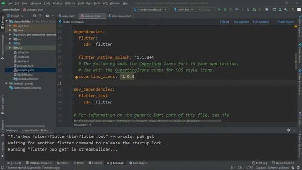Click the Flutter doctor link
This screenshot has height=170, width=302.
pyautogui.click(x=285, y=22)
